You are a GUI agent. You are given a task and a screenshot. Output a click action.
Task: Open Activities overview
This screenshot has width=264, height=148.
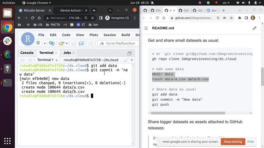[x=9, y=3]
